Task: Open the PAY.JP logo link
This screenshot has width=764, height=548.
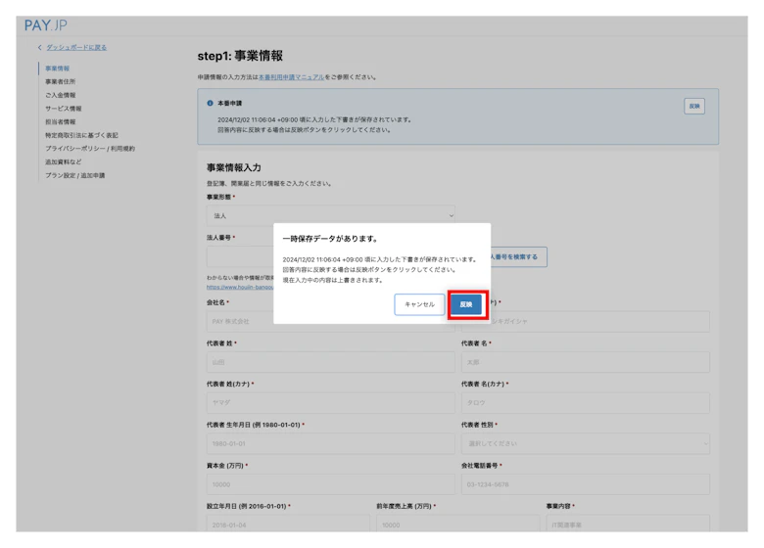Action: (x=46, y=25)
